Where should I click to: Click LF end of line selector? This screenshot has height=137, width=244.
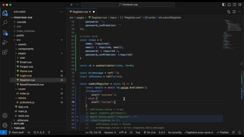pos(131,132)
